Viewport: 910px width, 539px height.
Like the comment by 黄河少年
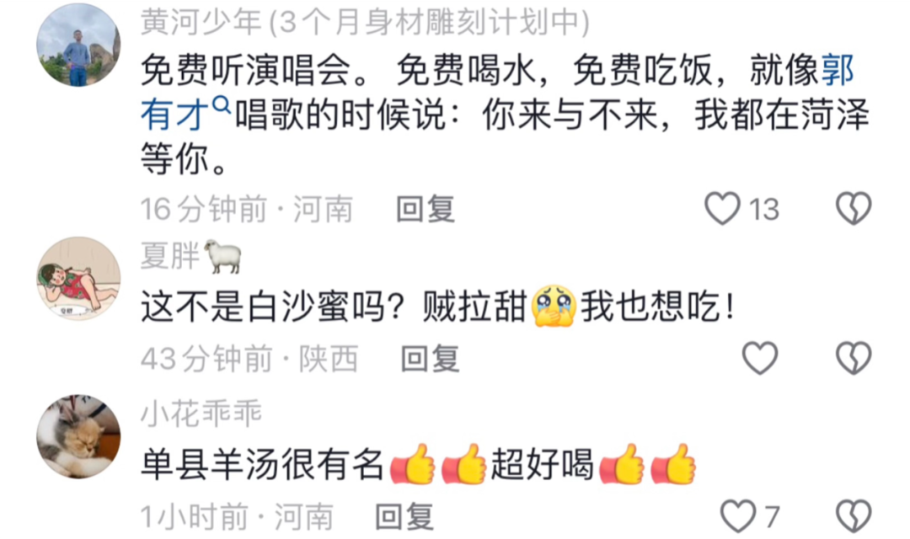pos(722,208)
